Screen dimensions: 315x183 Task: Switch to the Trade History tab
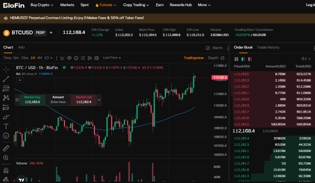[268, 47]
